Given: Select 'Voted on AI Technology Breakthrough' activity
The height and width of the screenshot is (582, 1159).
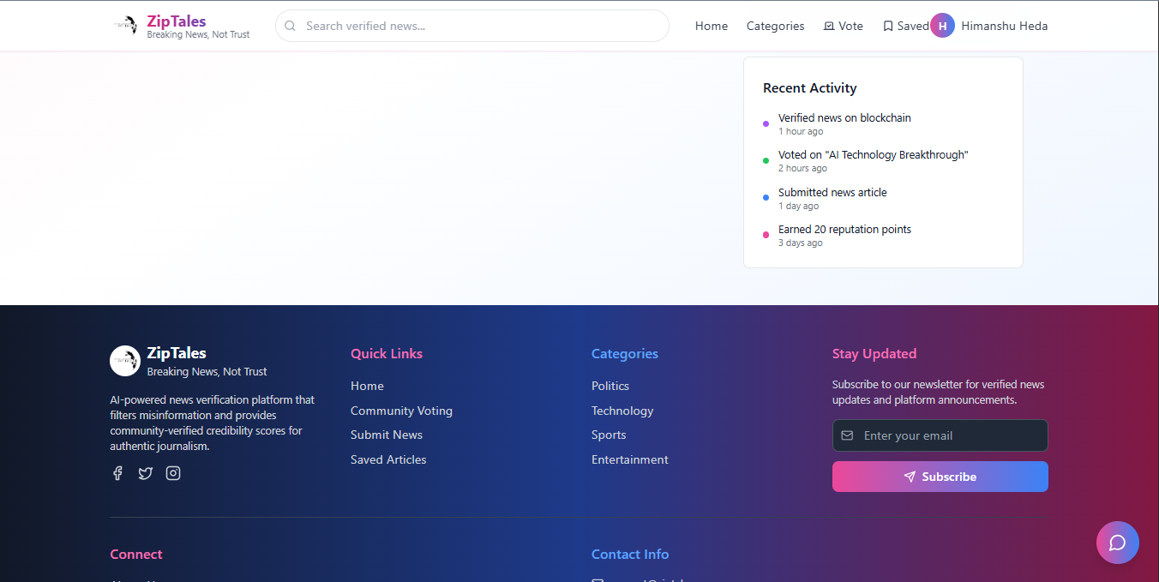Looking at the screenshot, I should coord(873,155).
